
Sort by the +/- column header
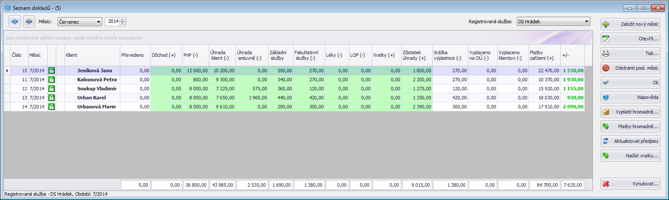(573, 55)
